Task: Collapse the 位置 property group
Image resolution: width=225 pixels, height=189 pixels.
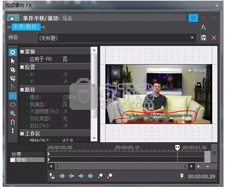Action: [x=22, y=67]
